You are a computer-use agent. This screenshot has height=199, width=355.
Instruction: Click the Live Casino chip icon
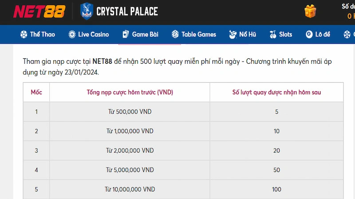[x=72, y=34]
